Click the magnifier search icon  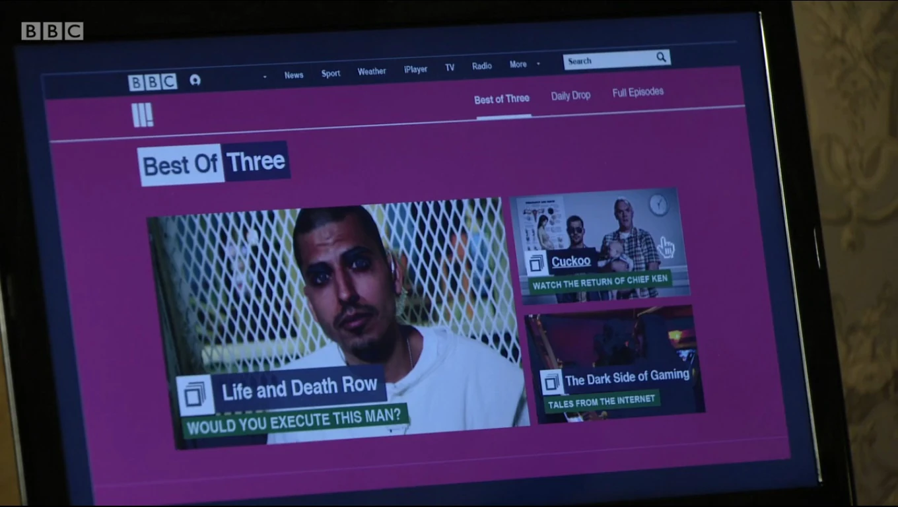tap(661, 58)
